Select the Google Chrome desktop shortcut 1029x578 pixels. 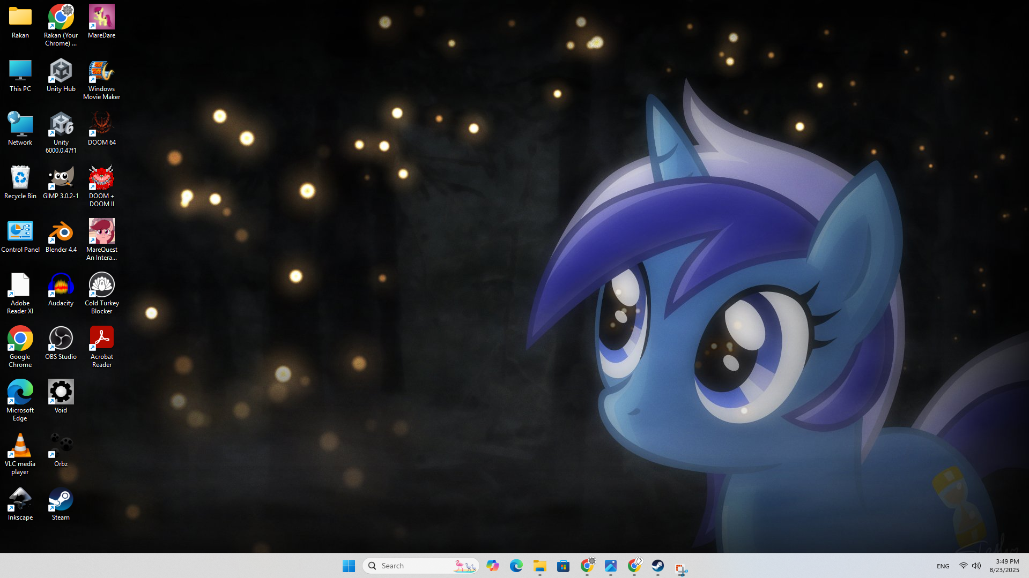tap(20, 347)
